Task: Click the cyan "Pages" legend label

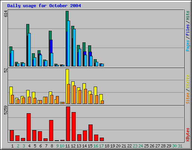Action: 187,46
